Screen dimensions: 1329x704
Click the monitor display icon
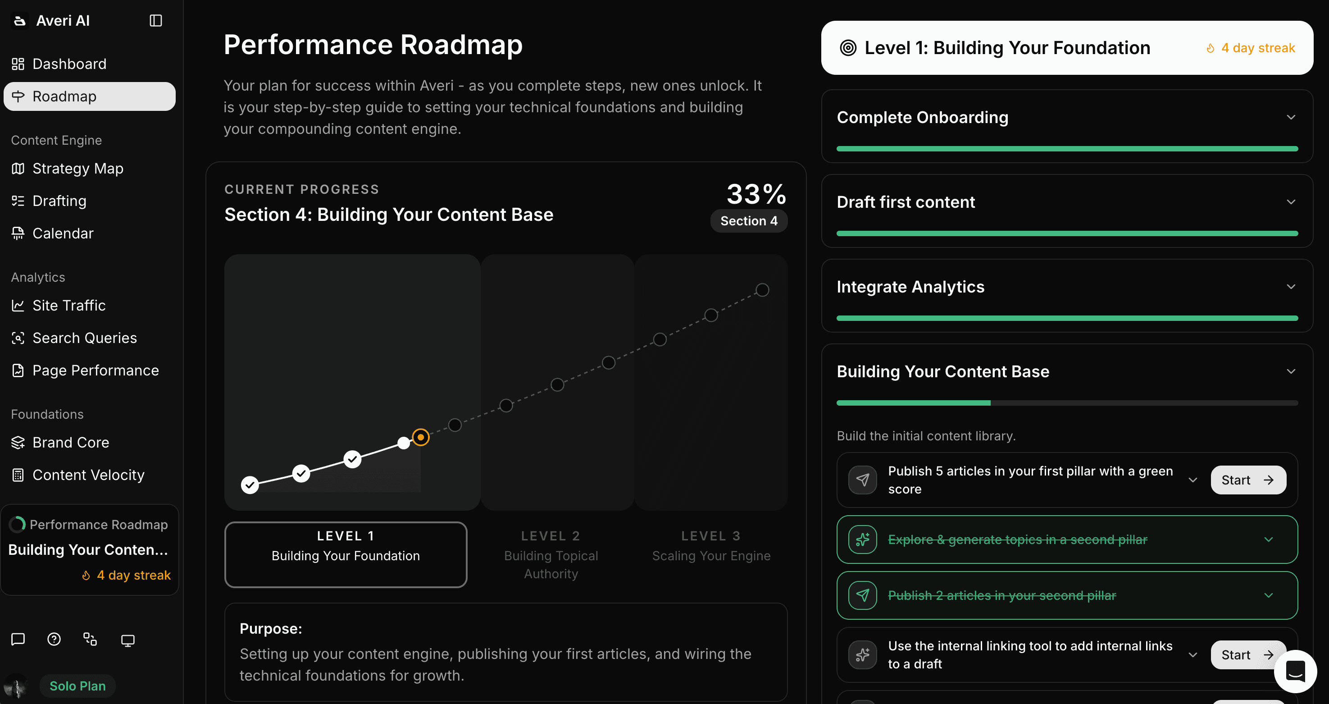tap(127, 640)
